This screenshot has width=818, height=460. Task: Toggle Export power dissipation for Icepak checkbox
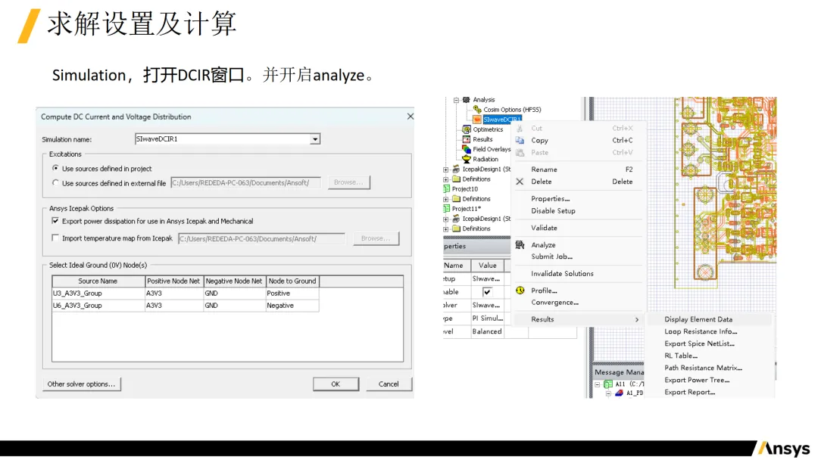click(x=55, y=221)
